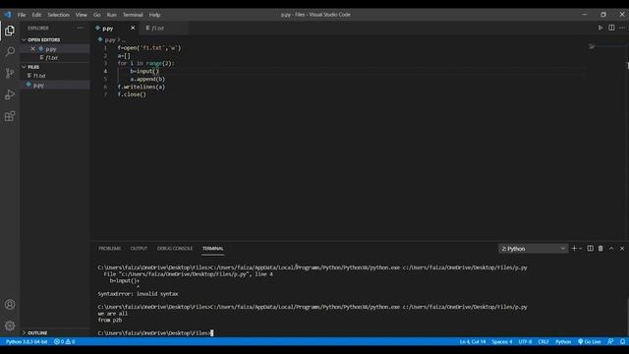The width and height of the screenshot is (629, 354).
Task: Click code line f.writelines(a)
Action: pyautogui.click(x=142, y=87)
